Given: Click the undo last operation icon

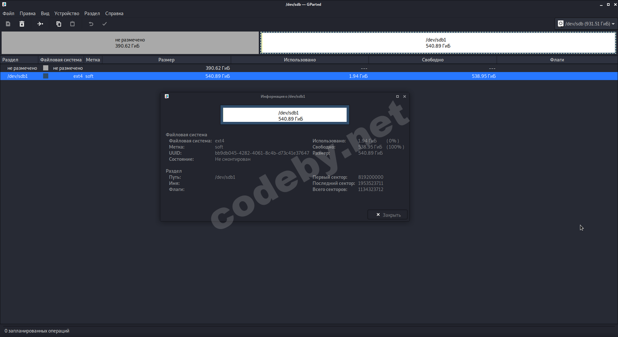Looking at the screenshot, I should pyautogui.click(x=91, y=24).
